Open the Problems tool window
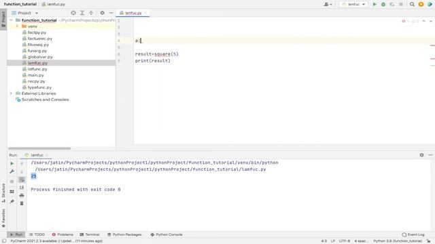The width and height of the screenshot is (435, 244). 63,235
